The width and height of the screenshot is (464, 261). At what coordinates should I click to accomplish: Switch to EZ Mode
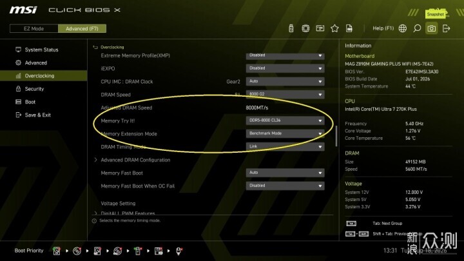click(34, 28)
